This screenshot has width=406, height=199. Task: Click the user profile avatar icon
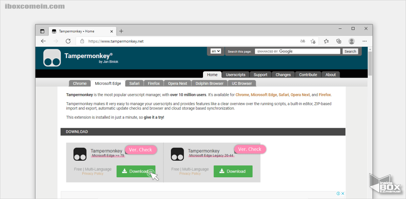coord(352,41)
